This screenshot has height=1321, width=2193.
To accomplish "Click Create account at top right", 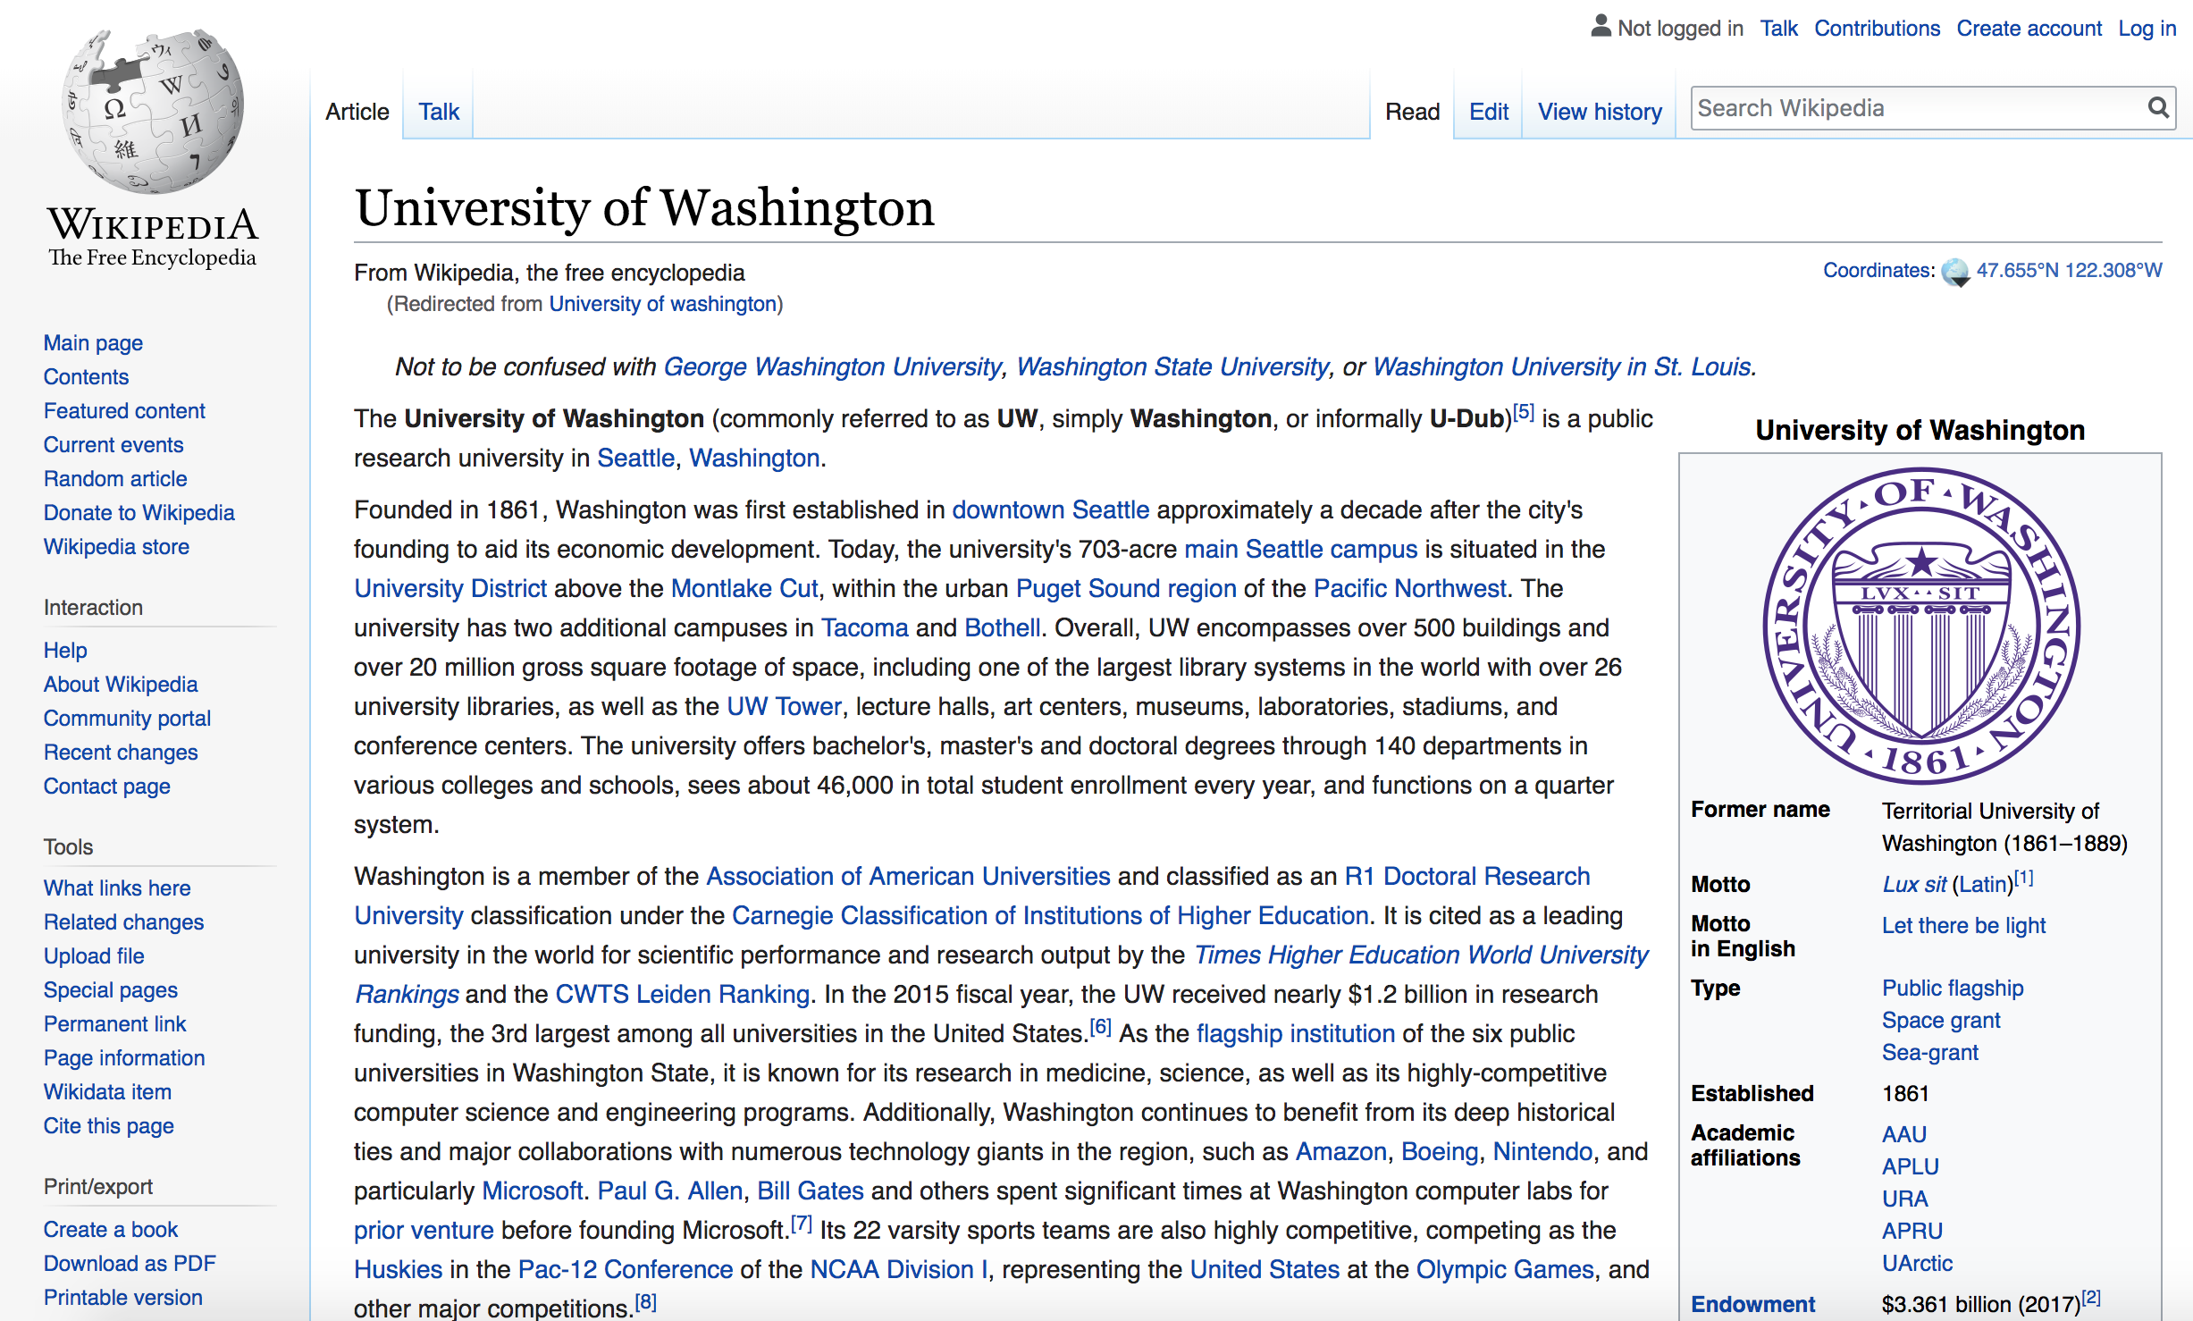I will click(x=2029, y=28).
